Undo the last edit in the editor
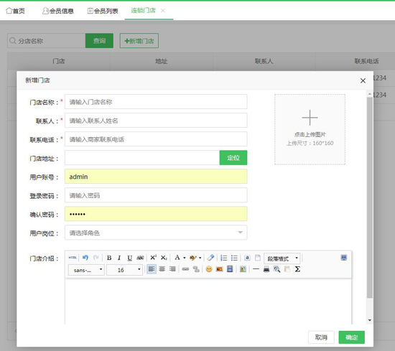Screen dimensions: 395x351 85,258
